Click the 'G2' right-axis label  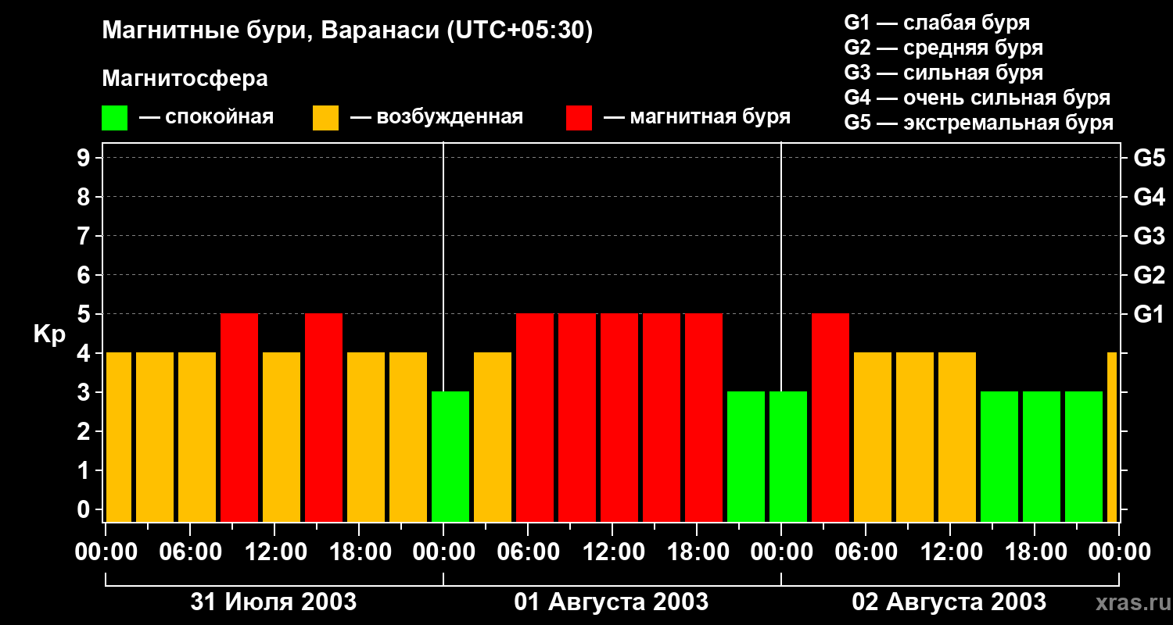coord(1149,275)
